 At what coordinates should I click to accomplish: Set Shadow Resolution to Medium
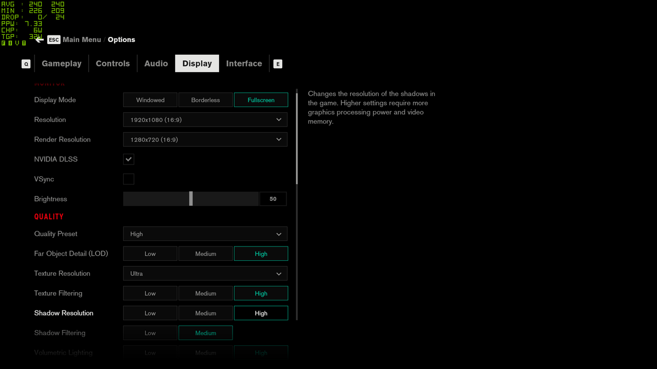[x=205, y=313]
